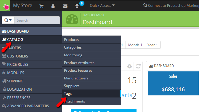Viewport: 199px width, 112px height.
Task: Open the search type dropdown arrow
Action: [x=8, y=20]
